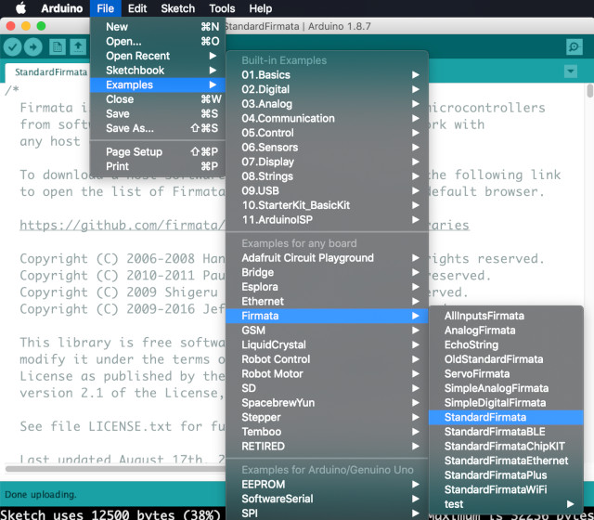The image size is (594, 520).
Task: Select the highlighted Firmata menu entry
Action: pos(327,316)
